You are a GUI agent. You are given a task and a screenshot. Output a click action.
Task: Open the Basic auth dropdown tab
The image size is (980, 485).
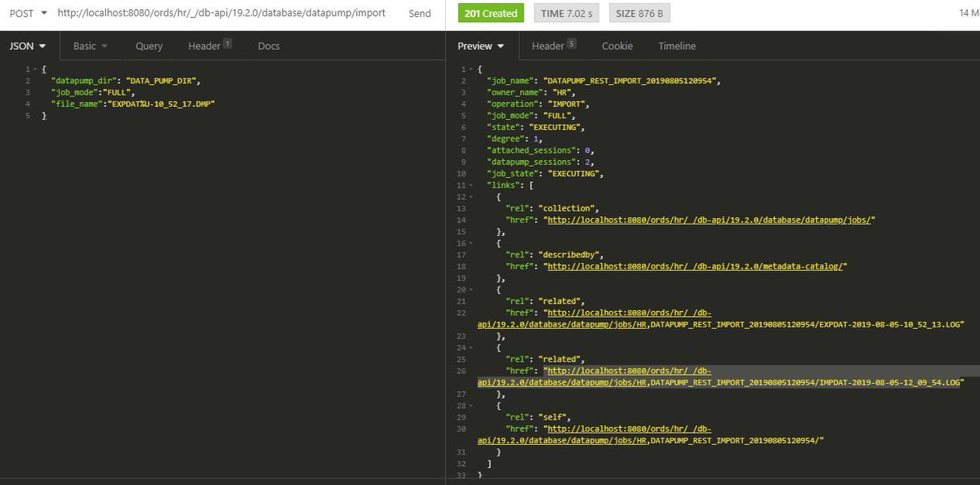(91, 47)
